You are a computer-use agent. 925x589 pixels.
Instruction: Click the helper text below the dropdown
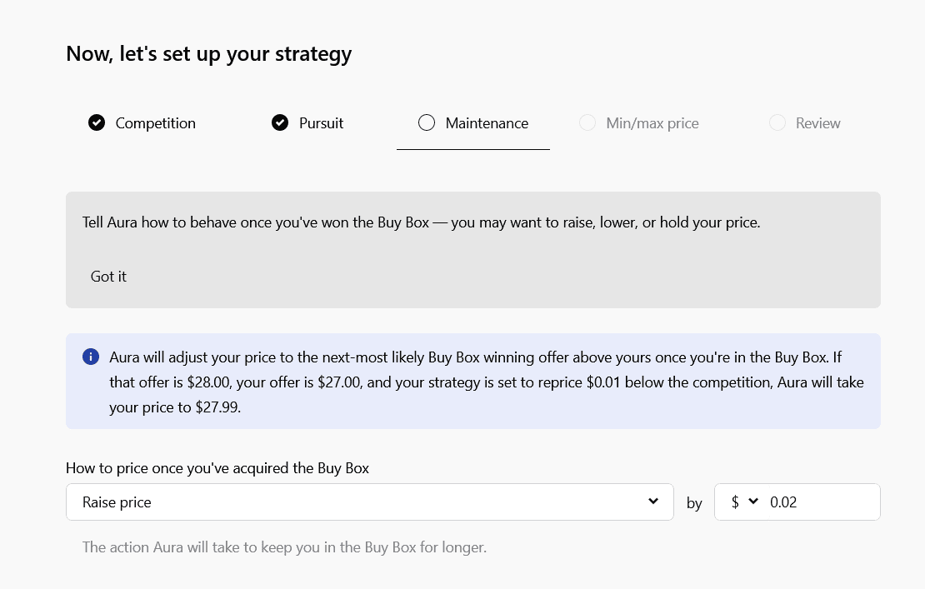(283, 547)
